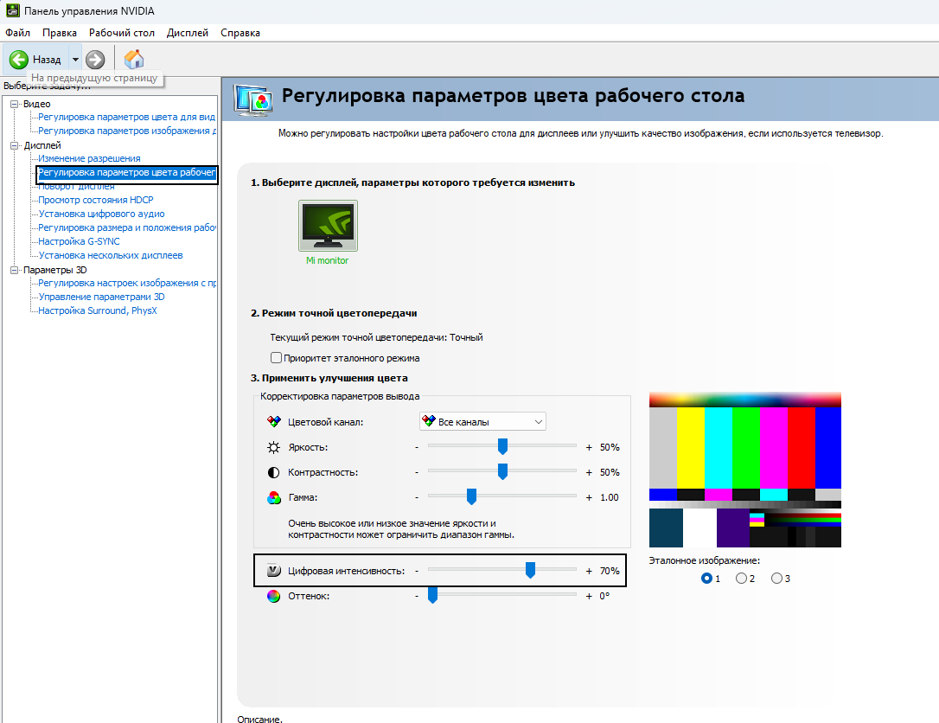This screenshot has height=723, width=939.
Task: Open desktop size and position adjustment page
Action: pyautogui.click(x=127, y=227)
